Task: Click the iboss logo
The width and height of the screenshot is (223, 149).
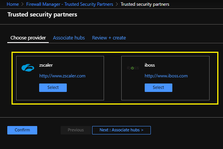Action: [x=133, y=68]
